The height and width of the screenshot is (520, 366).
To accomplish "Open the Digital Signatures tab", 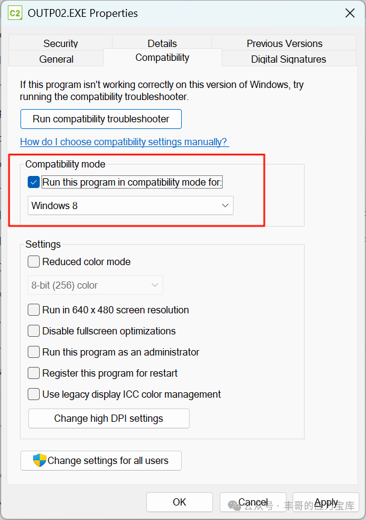I will click(288, 58).
